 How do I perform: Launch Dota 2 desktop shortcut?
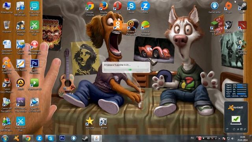(242, 27)
